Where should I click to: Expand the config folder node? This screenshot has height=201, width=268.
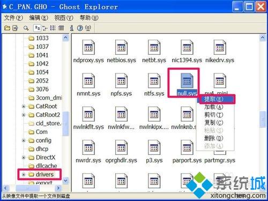tap(24, 140)
